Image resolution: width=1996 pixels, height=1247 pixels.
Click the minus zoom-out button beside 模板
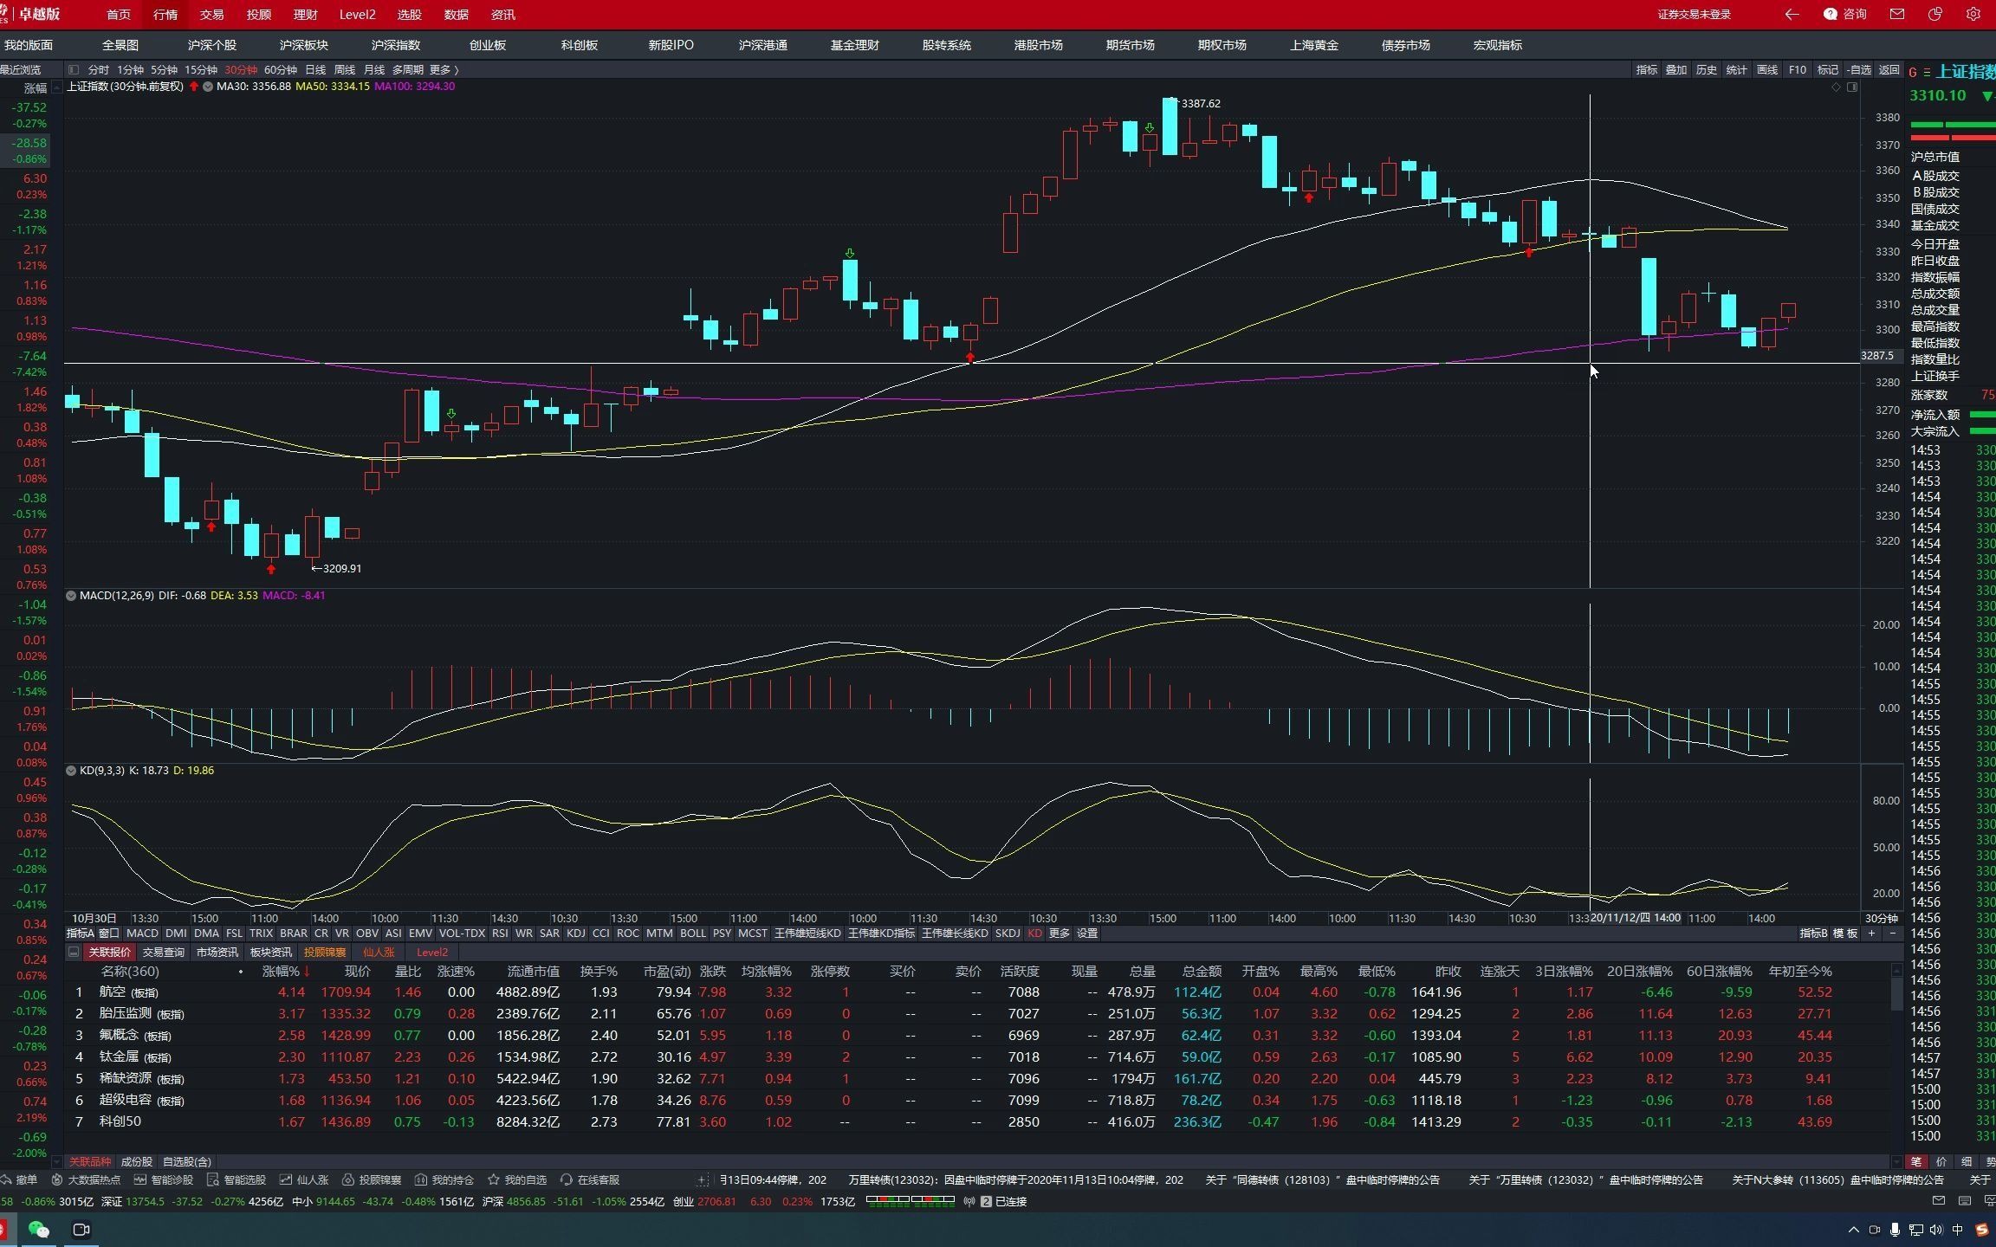1892,933
